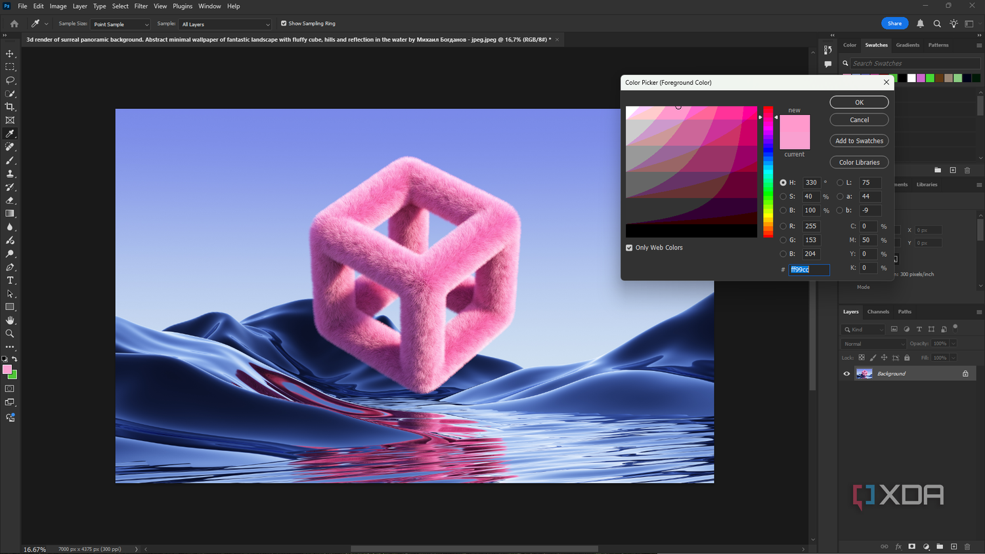The image size is (985, 554).
Task: Click the Add to Swatches button
Action: pos(859,140)
